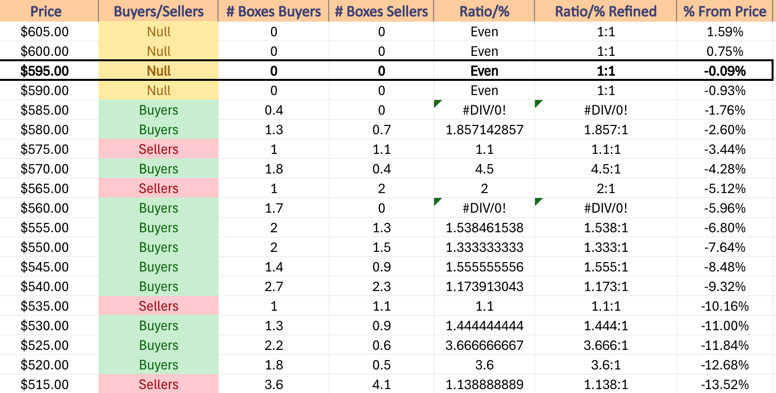This screenshot has width=776, height=393.
Task: Click the Sellers cell for $515.00
Action: [158, 384]
